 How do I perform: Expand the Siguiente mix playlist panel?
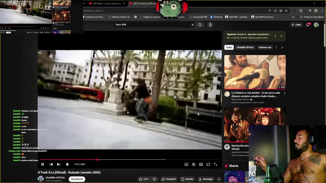[281, 36]
